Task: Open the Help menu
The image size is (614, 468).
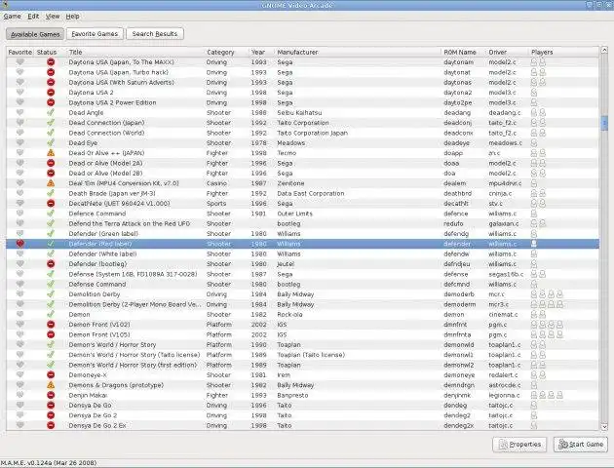Action: pos(72,17)
